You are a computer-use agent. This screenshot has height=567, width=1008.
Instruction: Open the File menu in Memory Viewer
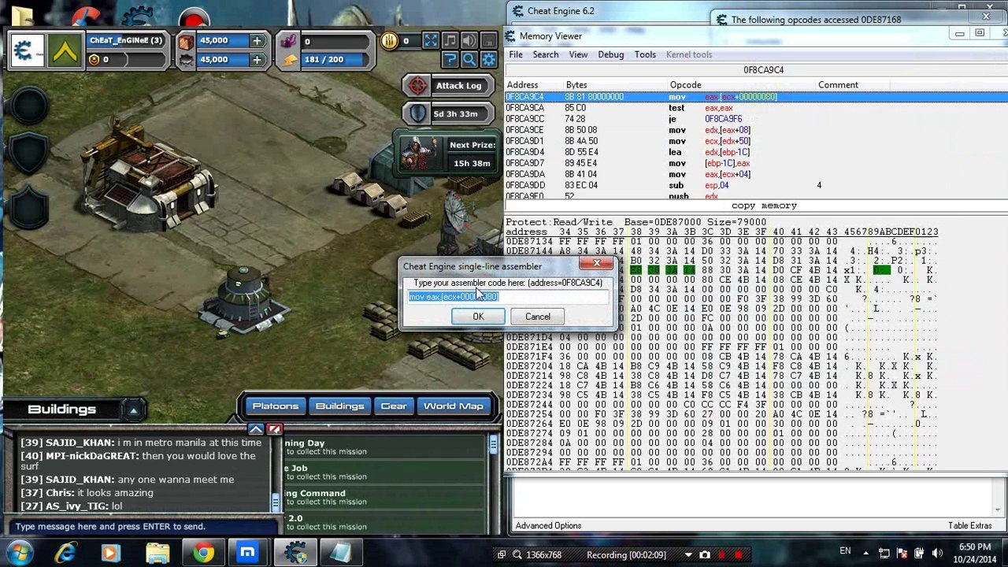click(516, 54)
